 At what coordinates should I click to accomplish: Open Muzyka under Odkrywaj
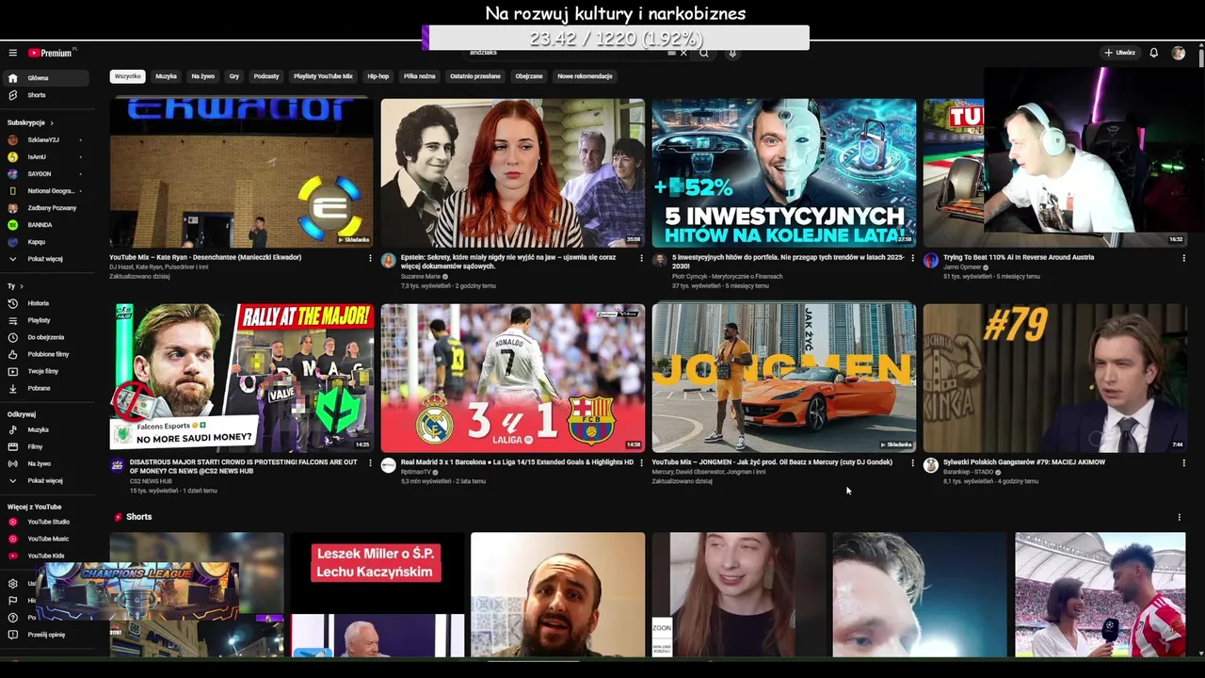pyautogui.click(x=45, y=429)
